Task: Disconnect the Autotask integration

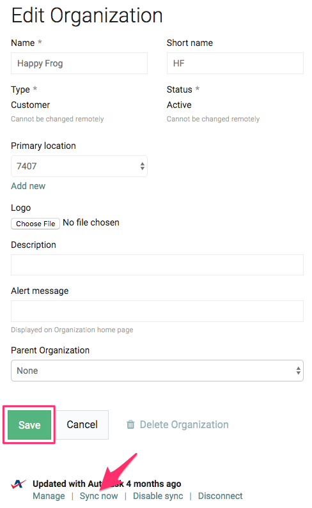Action: (220, 496)
